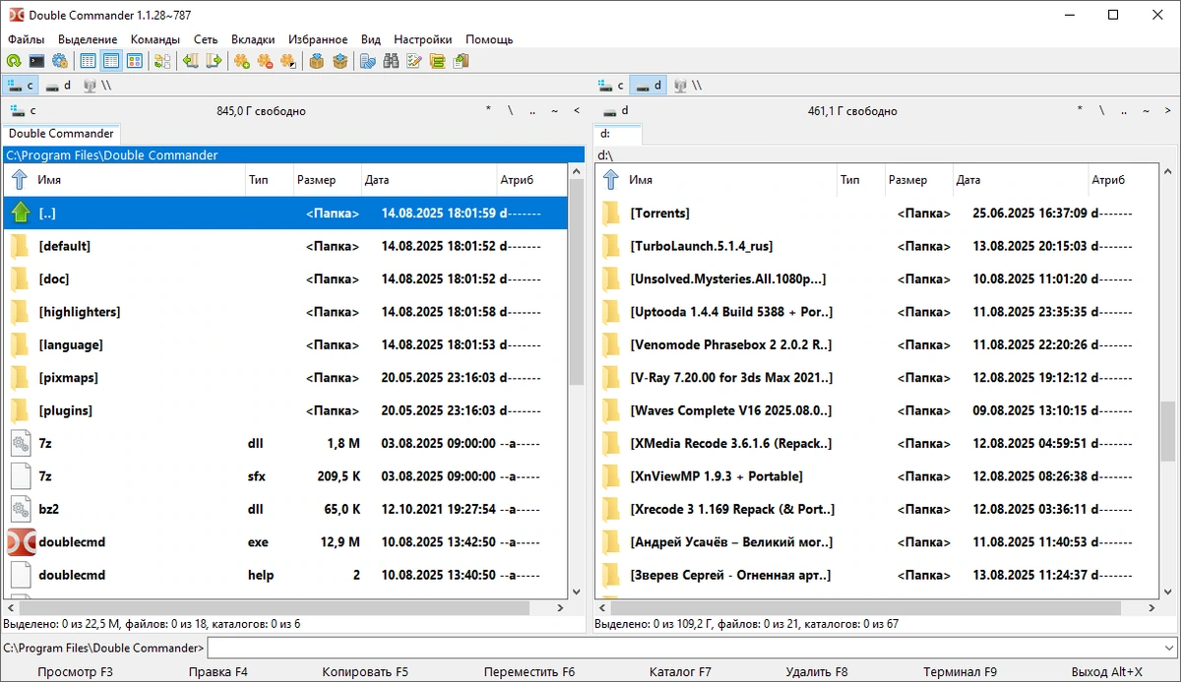Click the Invert selection toolbar icon
Screen dimensions: 1181x682
(x=287, y=61)
